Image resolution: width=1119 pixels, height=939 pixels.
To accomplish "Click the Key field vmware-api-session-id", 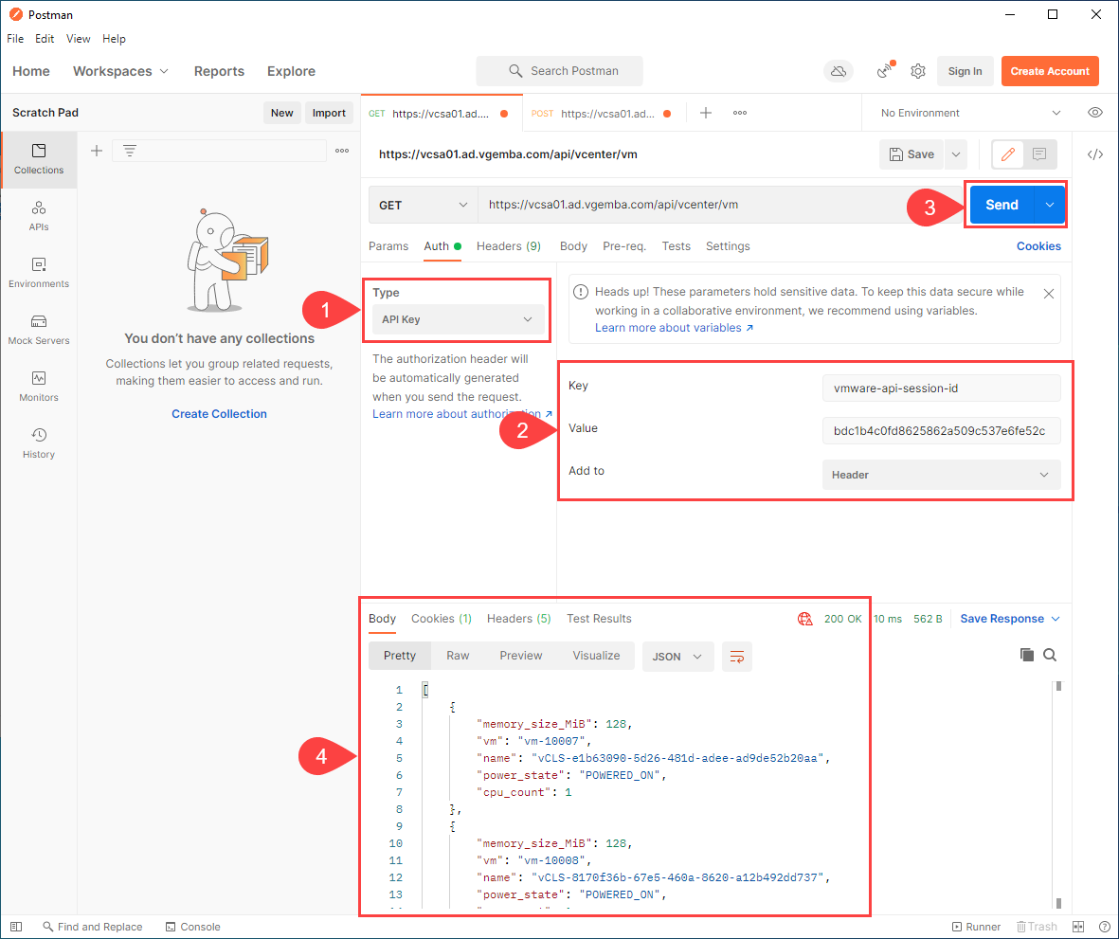I will [941, 388].
